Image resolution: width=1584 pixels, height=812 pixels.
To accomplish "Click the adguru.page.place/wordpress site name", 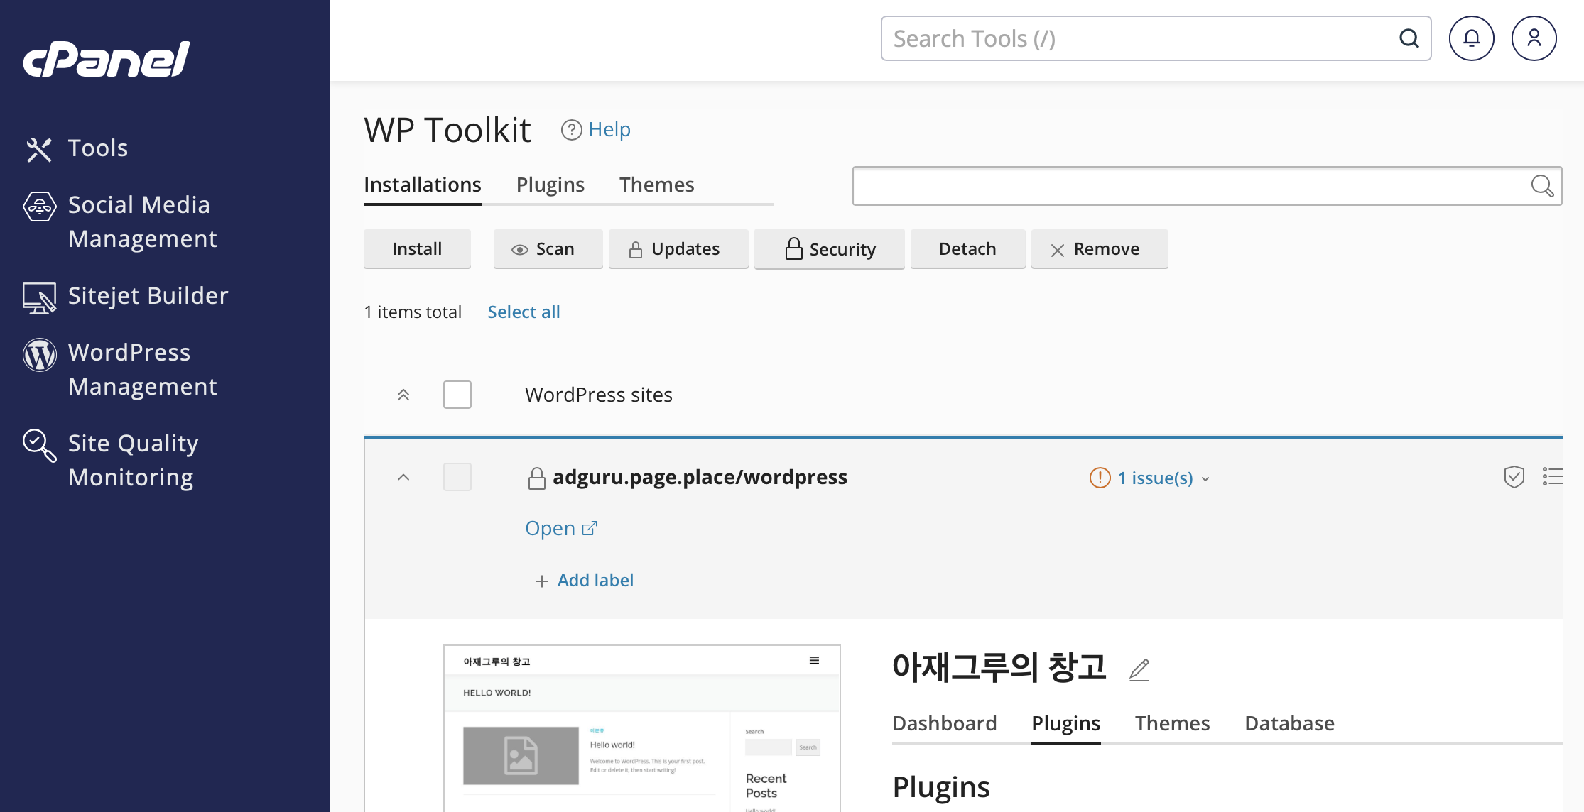I will click(700, 478).
